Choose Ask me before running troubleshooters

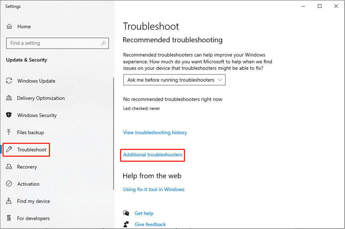pos(168,80)
